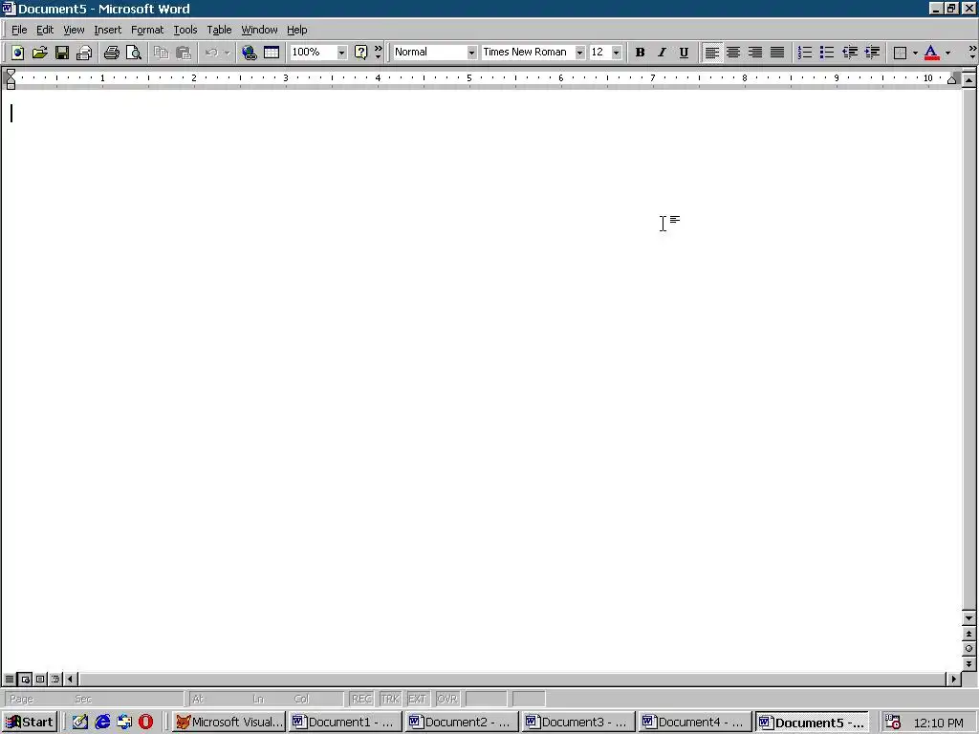Click Select Browse Object circle button

pyautogui.click(x=969, y=649)
